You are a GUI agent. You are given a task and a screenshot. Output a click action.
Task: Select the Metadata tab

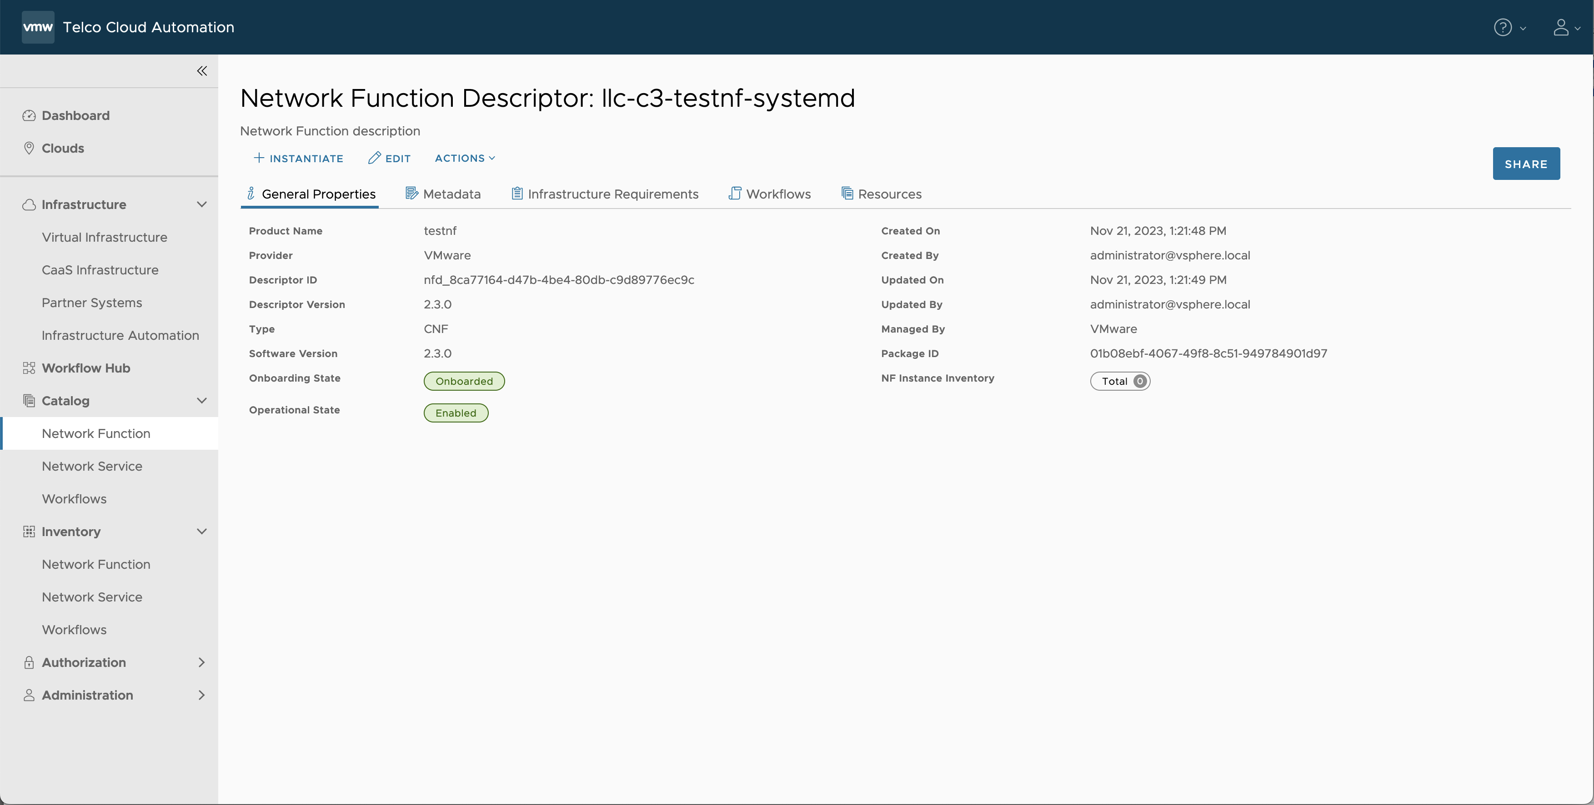coord(443,194)
